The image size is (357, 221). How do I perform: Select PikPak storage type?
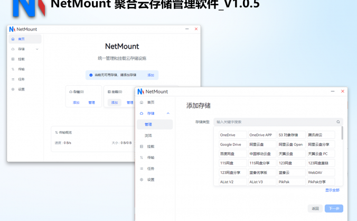pyautogui.click(x=292, y=182)
